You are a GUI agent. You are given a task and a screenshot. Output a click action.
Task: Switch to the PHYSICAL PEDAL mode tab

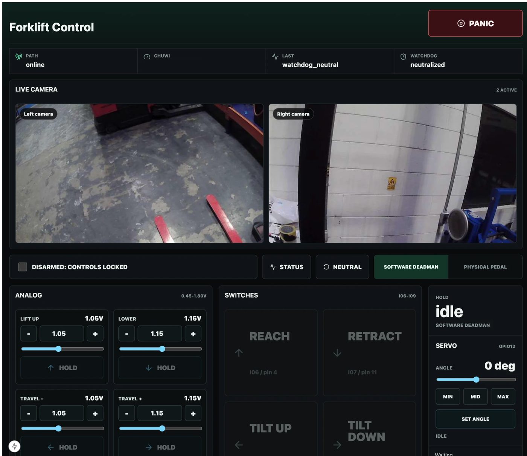coord(485,267)
